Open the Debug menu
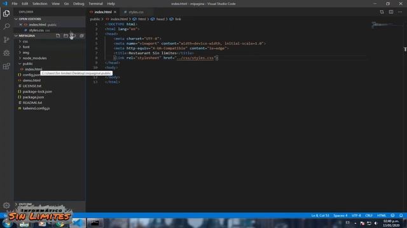This screenshot has height=228, width=407. click(79, 4)
